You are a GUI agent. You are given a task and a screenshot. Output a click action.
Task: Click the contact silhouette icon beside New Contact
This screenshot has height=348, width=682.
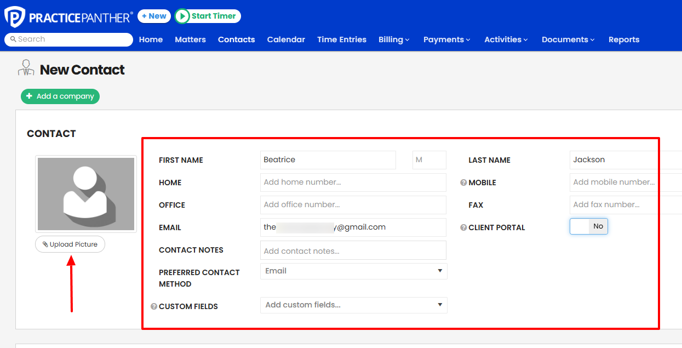click(x=25, y=68)
